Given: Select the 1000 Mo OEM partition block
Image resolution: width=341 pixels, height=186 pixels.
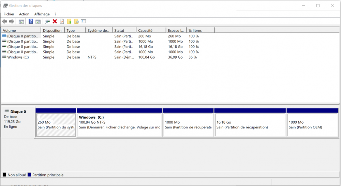Looking at the screenshot, I should [312, 125].
